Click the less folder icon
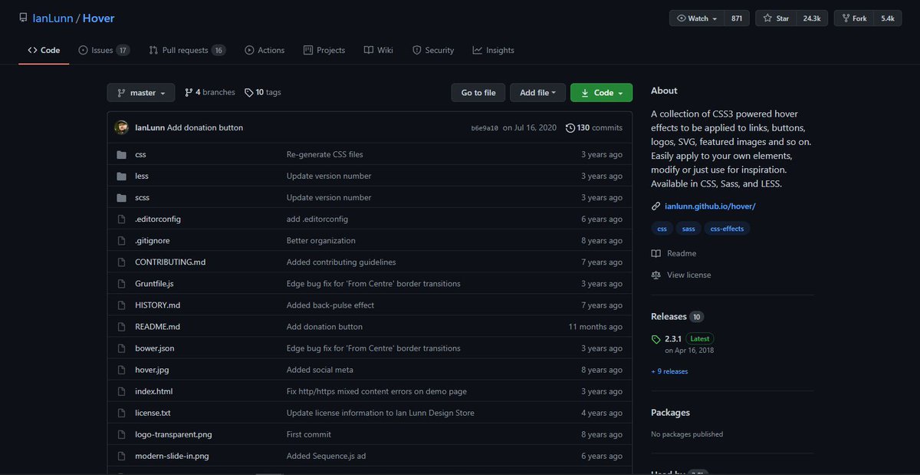Viewport: 920px width, 475px height. (x=121, y=176)
